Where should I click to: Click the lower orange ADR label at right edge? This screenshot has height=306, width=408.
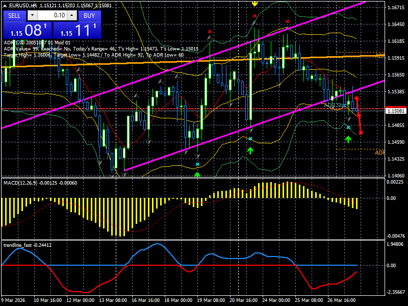pyautogui.click(x=379, y=152)
